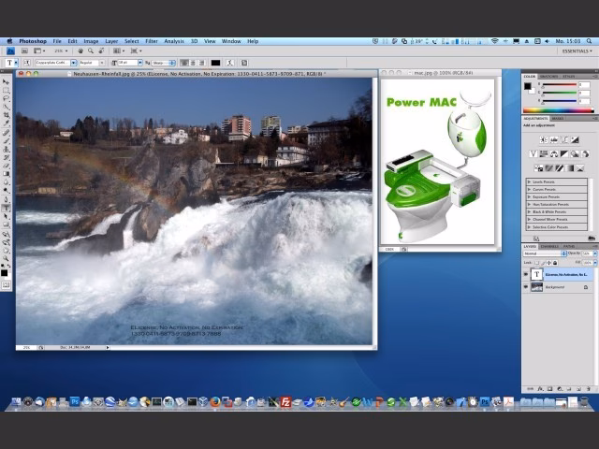Select the Lasso tool in the toolbox
The image size is (599, 449).
[x=6, y=98]
